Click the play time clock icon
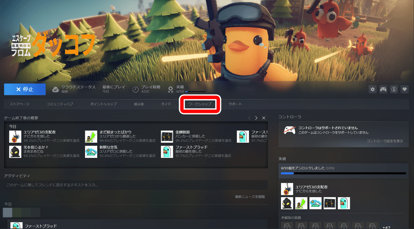414x229 pixels. click(x=136, y=90)
